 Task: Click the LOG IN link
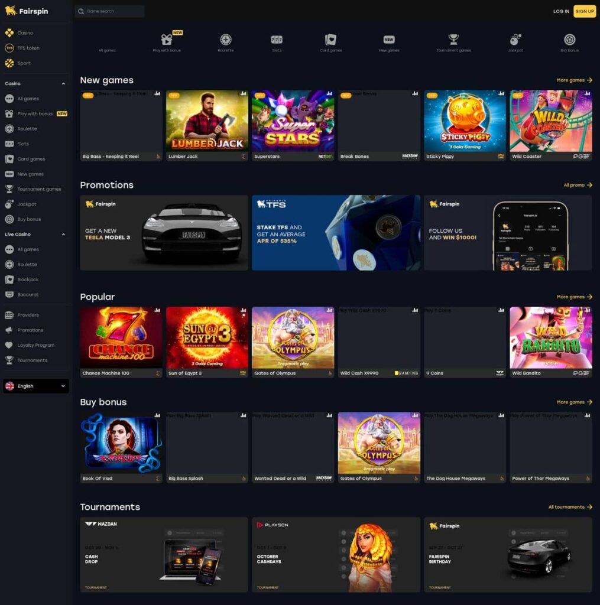click(x=561, y=11)
